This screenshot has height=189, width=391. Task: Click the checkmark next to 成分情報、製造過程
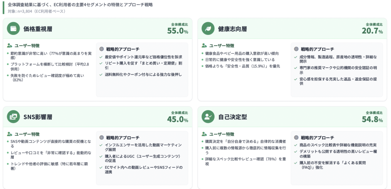(x=296, y=57)
